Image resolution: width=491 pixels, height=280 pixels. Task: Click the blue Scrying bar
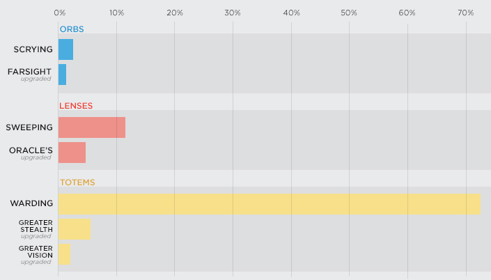point(65,49)
